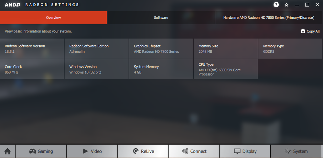The height and width of the screenshot is (158, 323).
Task: Open the Hardware AMD Radeon HD 7800 tab
Action: point(269,17)
